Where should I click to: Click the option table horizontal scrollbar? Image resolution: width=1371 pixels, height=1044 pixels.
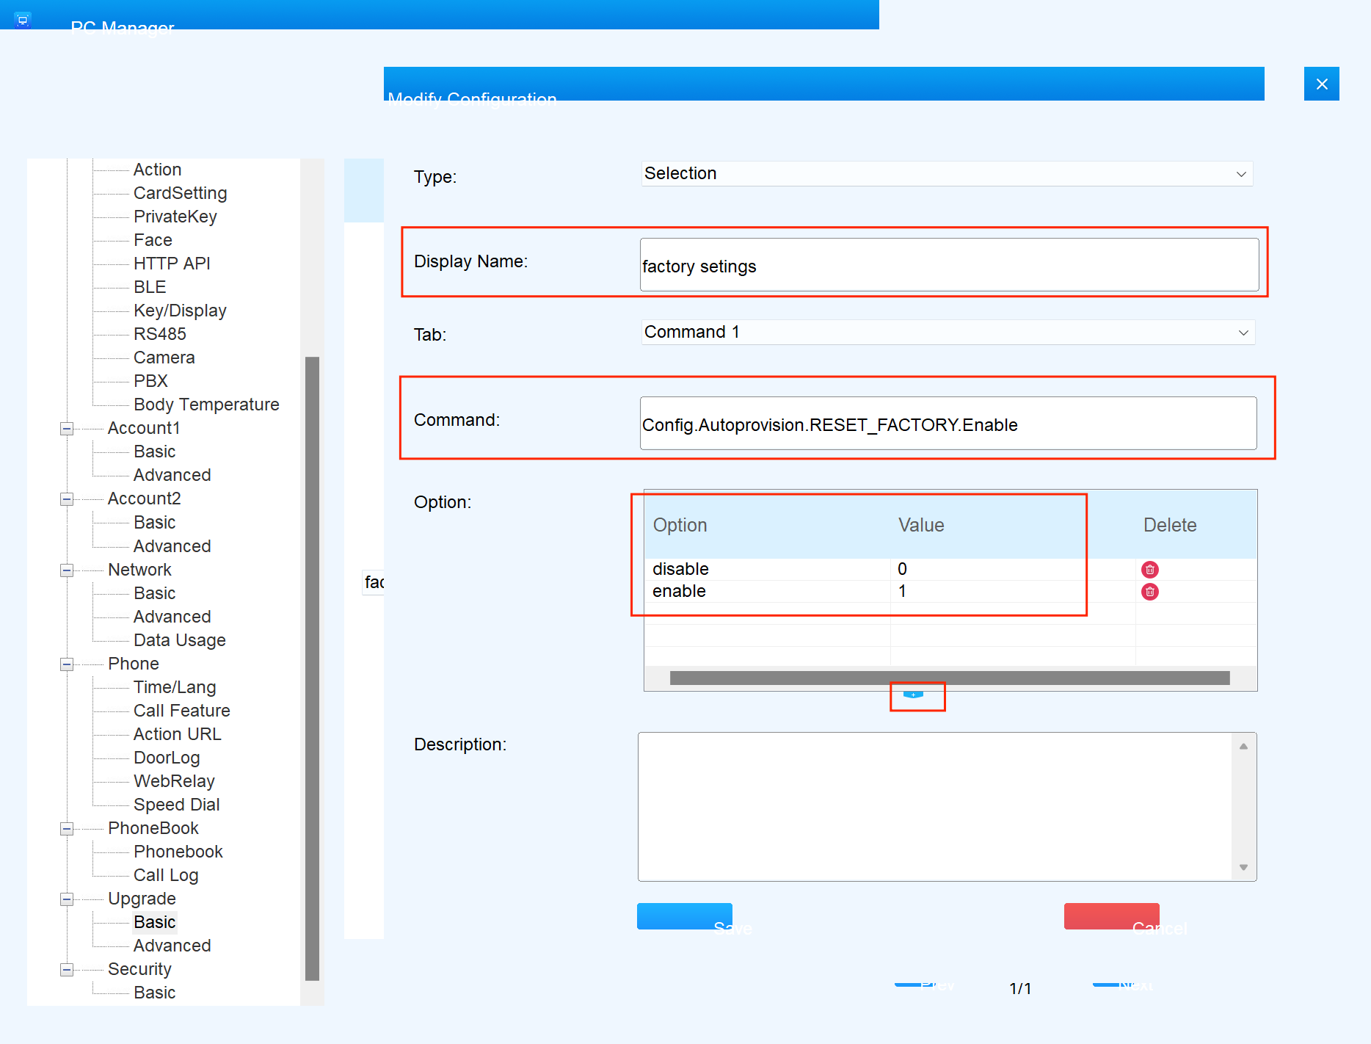[950, 678]
